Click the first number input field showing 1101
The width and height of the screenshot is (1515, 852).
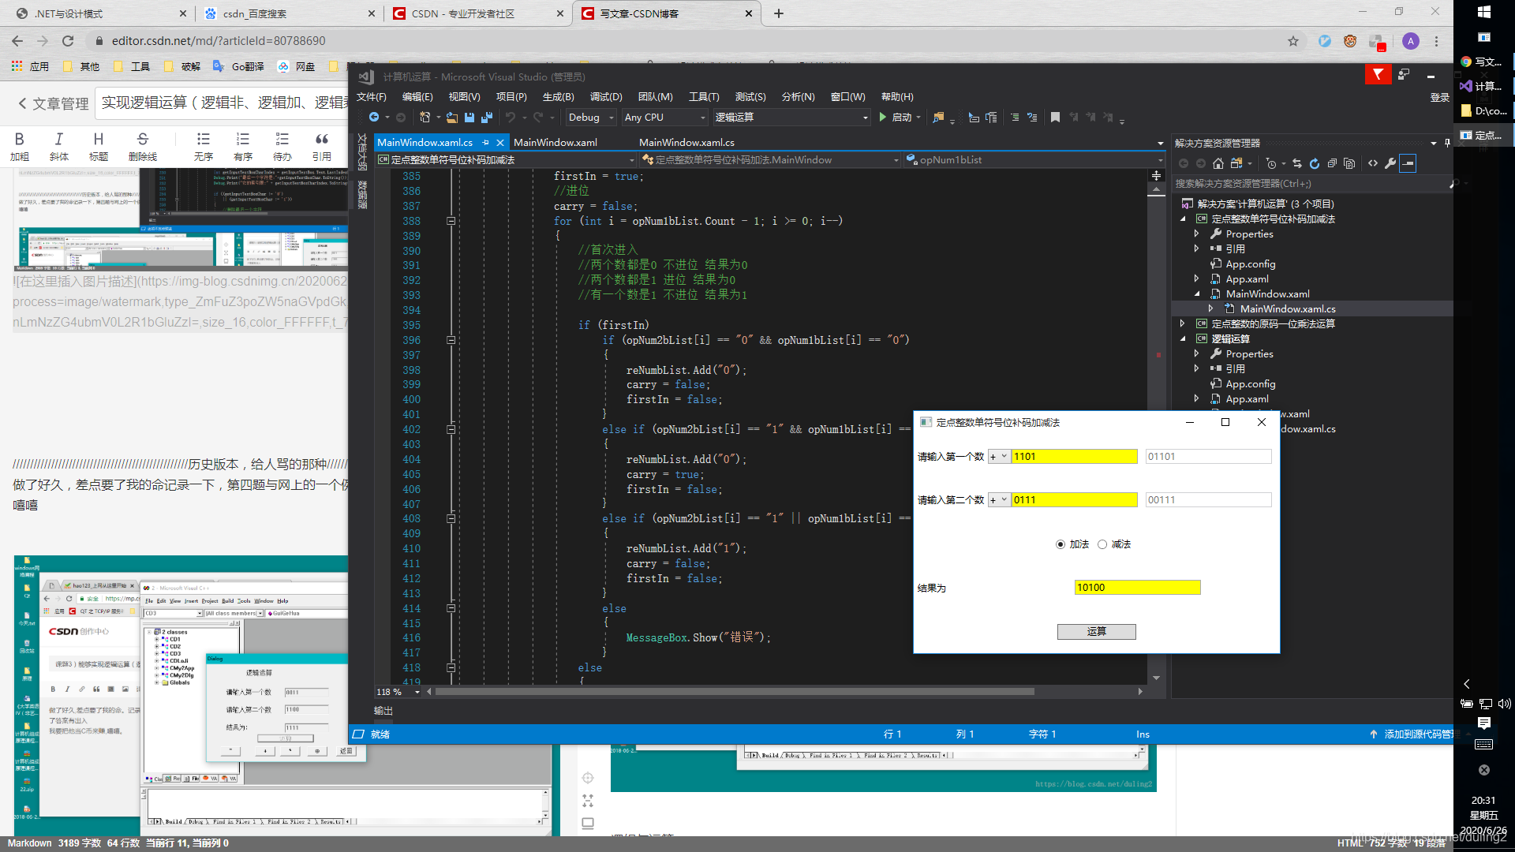[1073, 457]
